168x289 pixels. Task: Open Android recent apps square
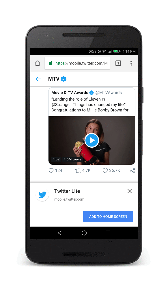point(108,233)
